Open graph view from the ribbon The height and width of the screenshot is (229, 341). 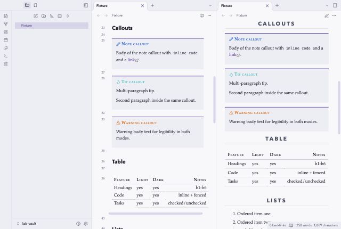pyautogui.click(x=6, y=24)
